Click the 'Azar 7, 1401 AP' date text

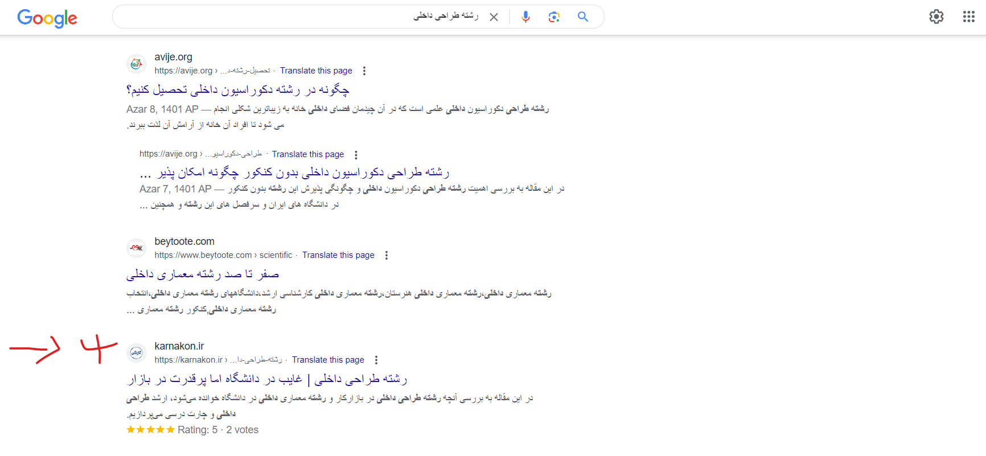(x=175, y=189)
